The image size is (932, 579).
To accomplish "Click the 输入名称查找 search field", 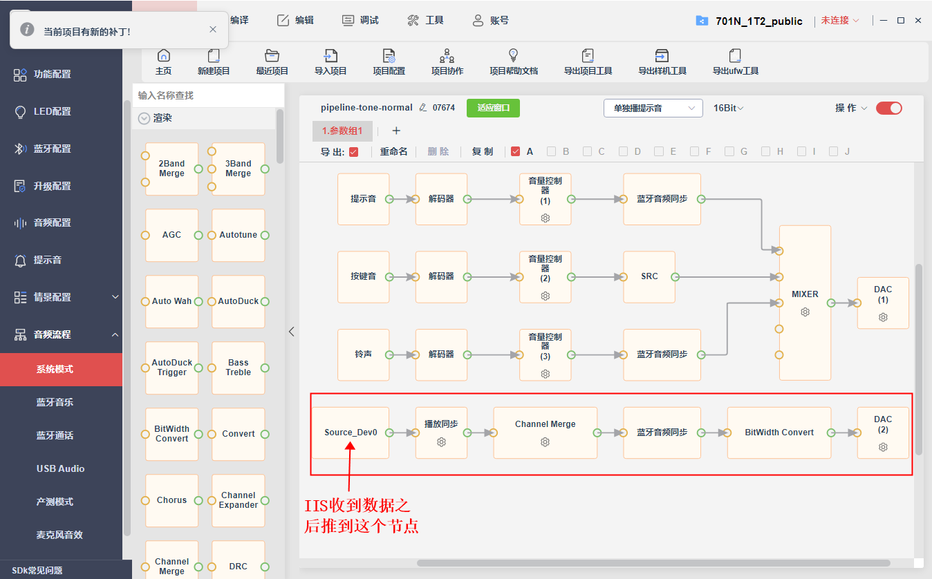I will click(x=208, y=95).
